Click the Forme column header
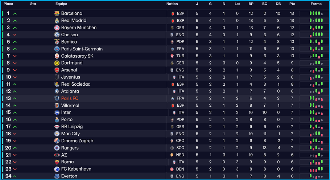This screenshot has width=330, height=180. coord(316,4)
